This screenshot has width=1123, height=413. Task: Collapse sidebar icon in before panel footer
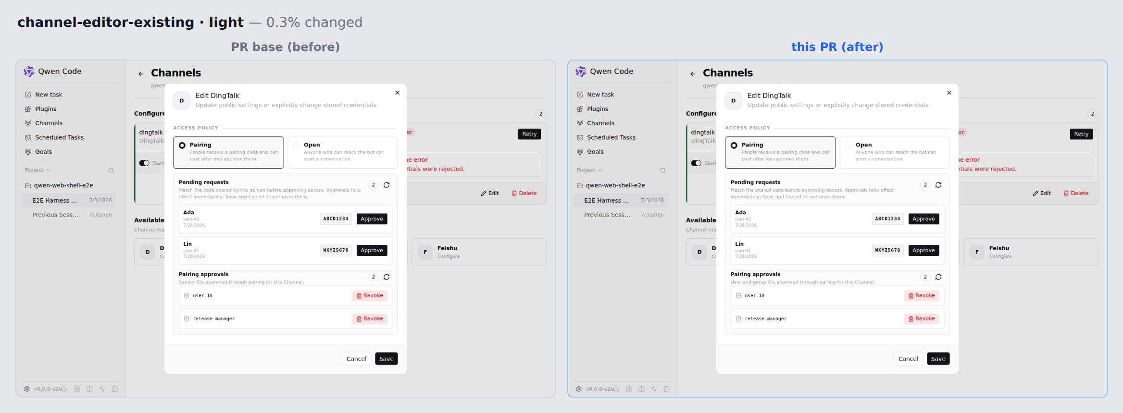(x=115, y=389)
